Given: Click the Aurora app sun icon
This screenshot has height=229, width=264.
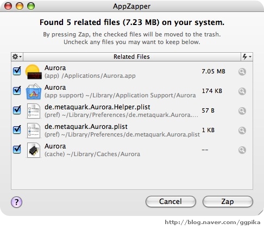Looking at the screenshot, I should (33, 72).
